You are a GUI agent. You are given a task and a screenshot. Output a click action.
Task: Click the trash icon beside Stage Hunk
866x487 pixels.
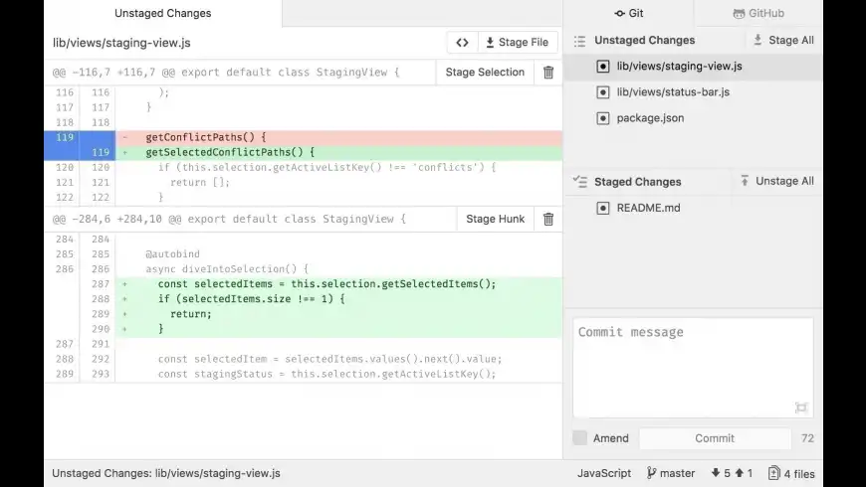(x=548, y=220)
